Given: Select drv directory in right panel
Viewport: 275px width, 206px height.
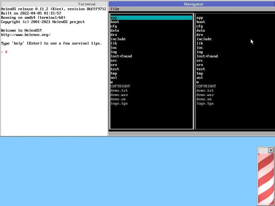Looking at the screenshot, I should 200,35.
